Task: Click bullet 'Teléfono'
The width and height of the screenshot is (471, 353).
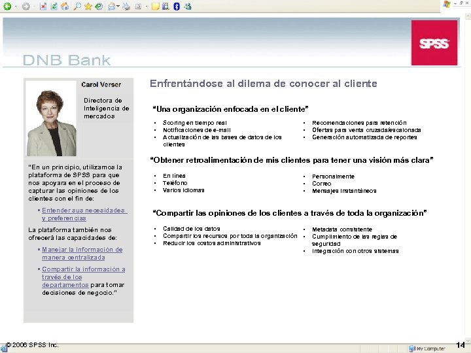Action: [175, 183]
